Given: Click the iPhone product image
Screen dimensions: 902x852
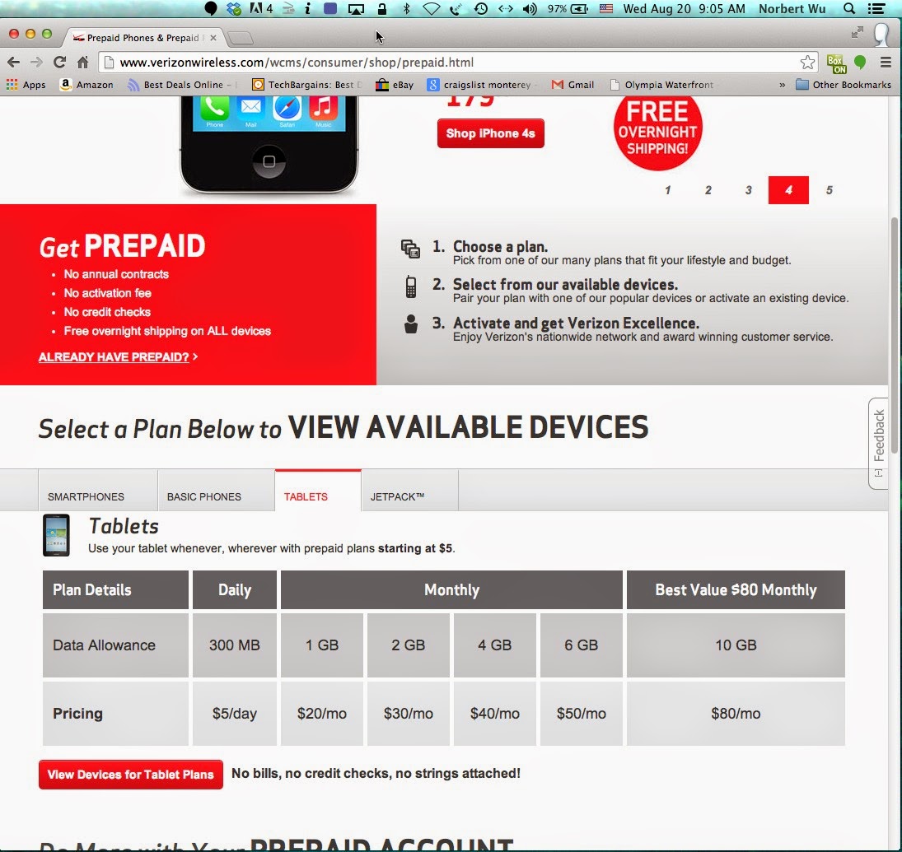Looking at the screenshot, I should (x=269, y=145).
